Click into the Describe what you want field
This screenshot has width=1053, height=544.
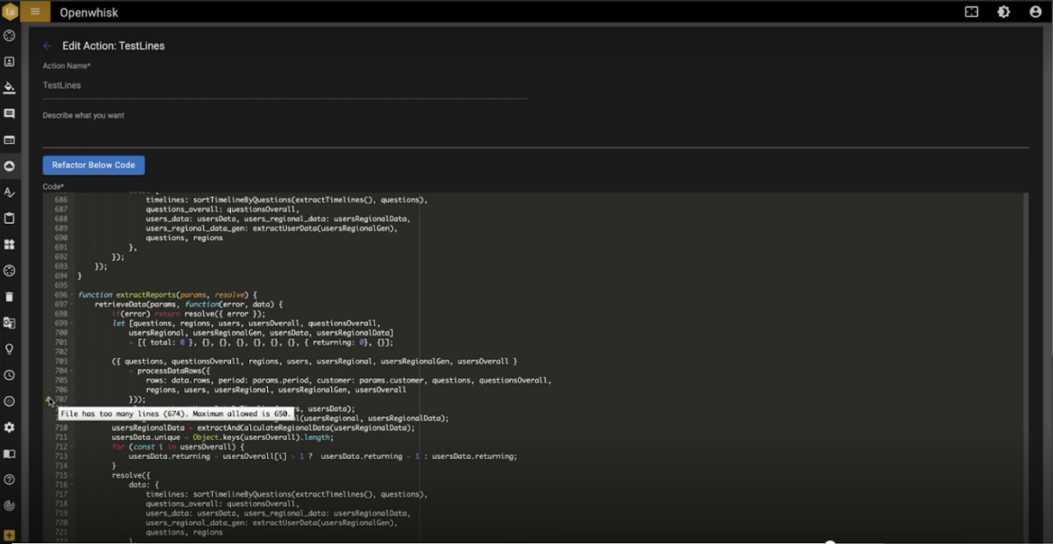coord(535,134)
